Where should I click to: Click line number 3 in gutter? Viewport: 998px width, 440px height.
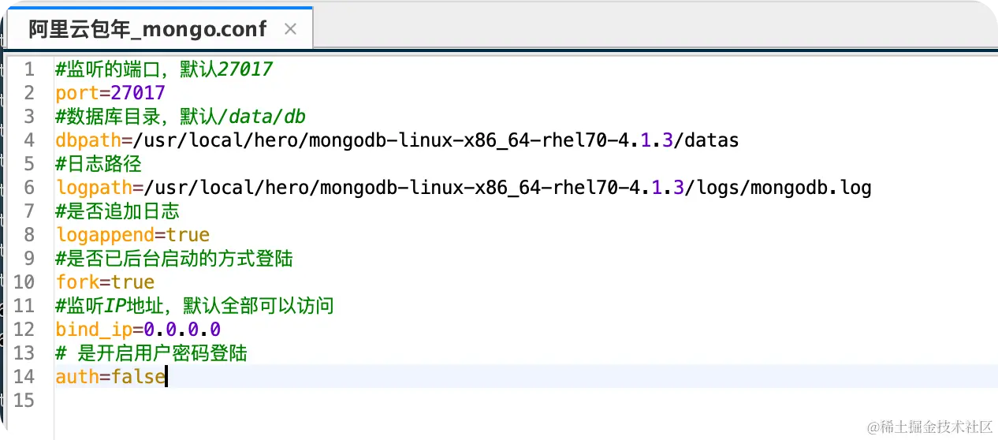[29, 117]
